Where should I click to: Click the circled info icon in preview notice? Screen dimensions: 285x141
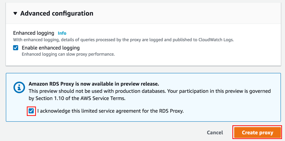point(19,87)
